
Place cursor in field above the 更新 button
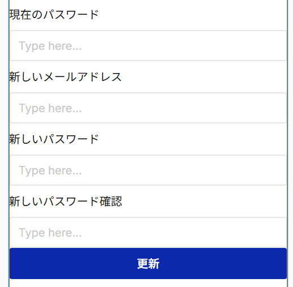pos(148,233)
